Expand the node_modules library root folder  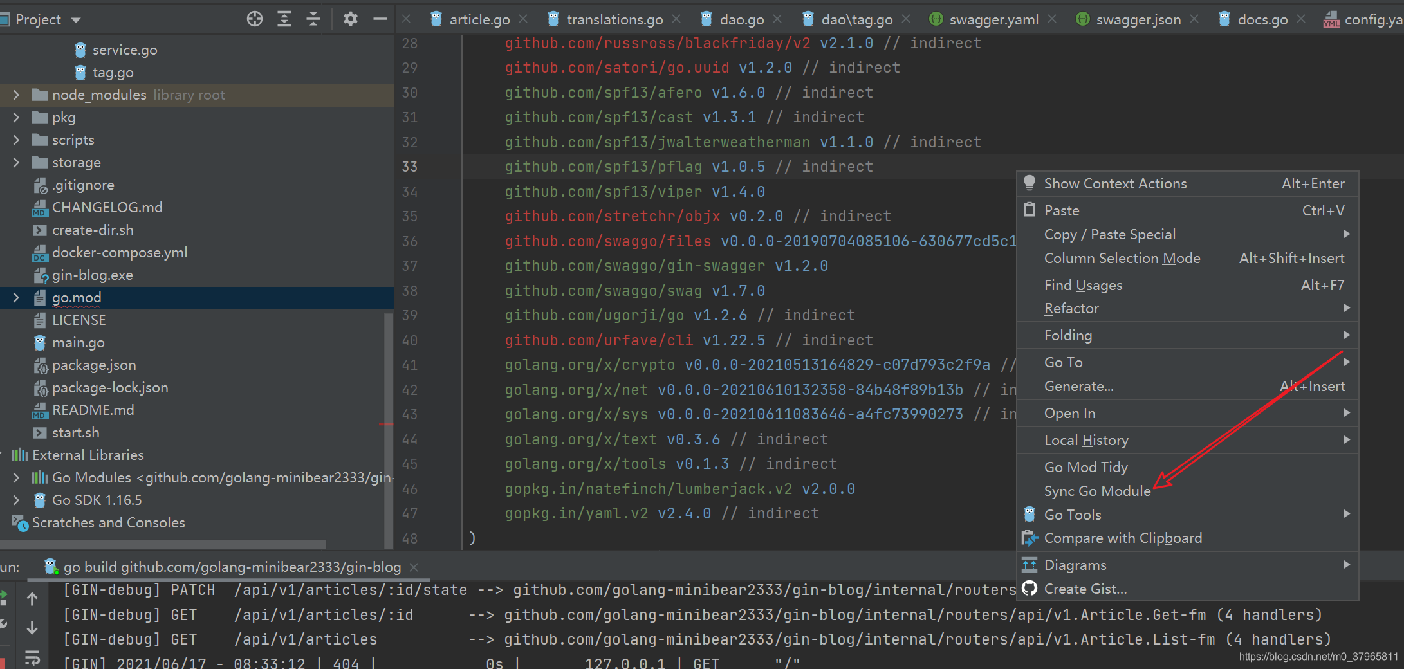15,95
